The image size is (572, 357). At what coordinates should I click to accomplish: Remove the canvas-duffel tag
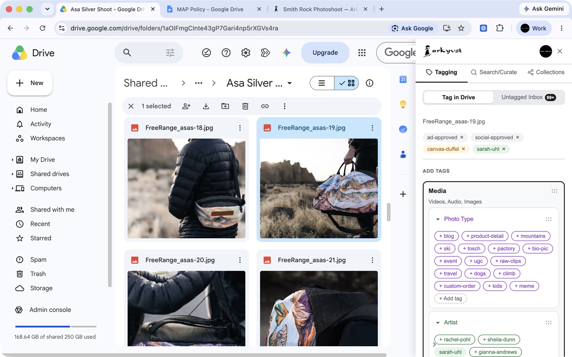coord(463,149)
